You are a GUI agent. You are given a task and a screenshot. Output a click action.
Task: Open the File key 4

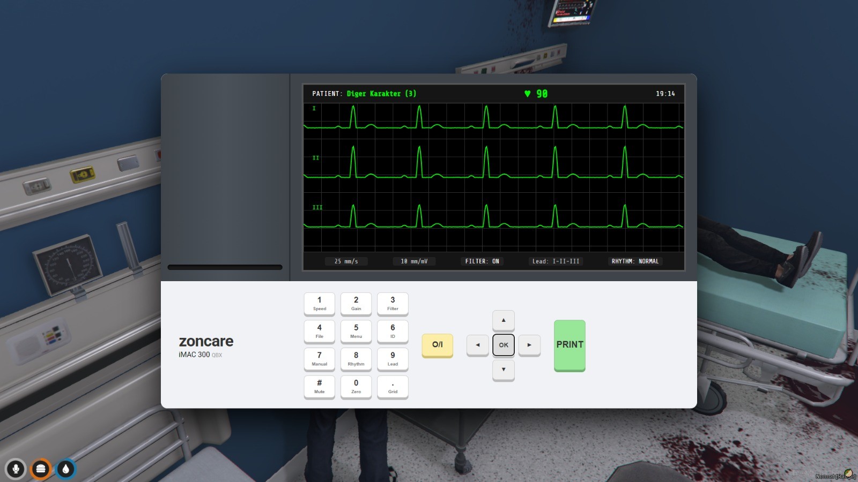click(319, 331)
